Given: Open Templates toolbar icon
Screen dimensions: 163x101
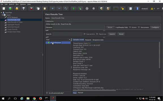Looking at the screenshot, I should coord(10,8).
